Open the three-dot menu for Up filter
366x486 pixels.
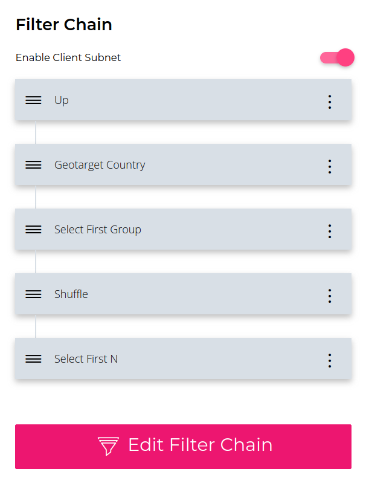coord(330,102)
